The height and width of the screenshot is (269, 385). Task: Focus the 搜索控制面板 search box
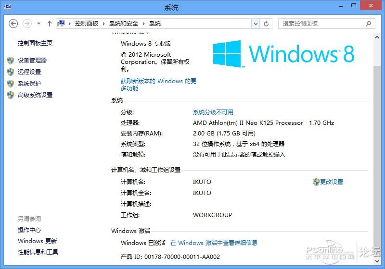[326, 24]
